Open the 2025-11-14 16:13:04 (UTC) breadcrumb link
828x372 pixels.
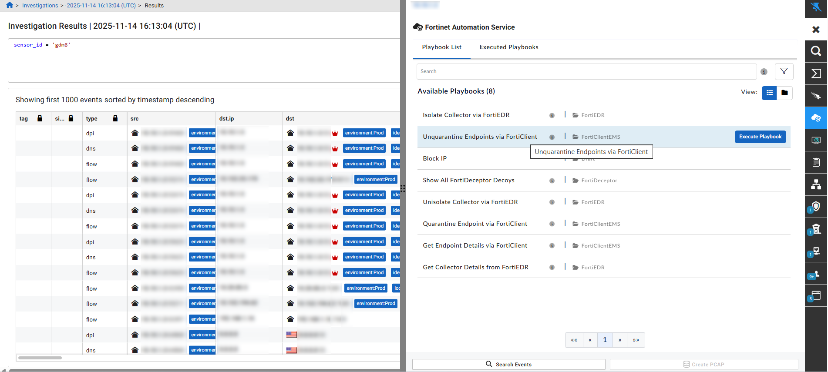pyautogui.click(x=101, y=6)
